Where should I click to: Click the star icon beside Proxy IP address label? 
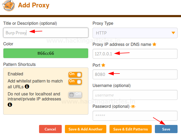click(154, 44)
